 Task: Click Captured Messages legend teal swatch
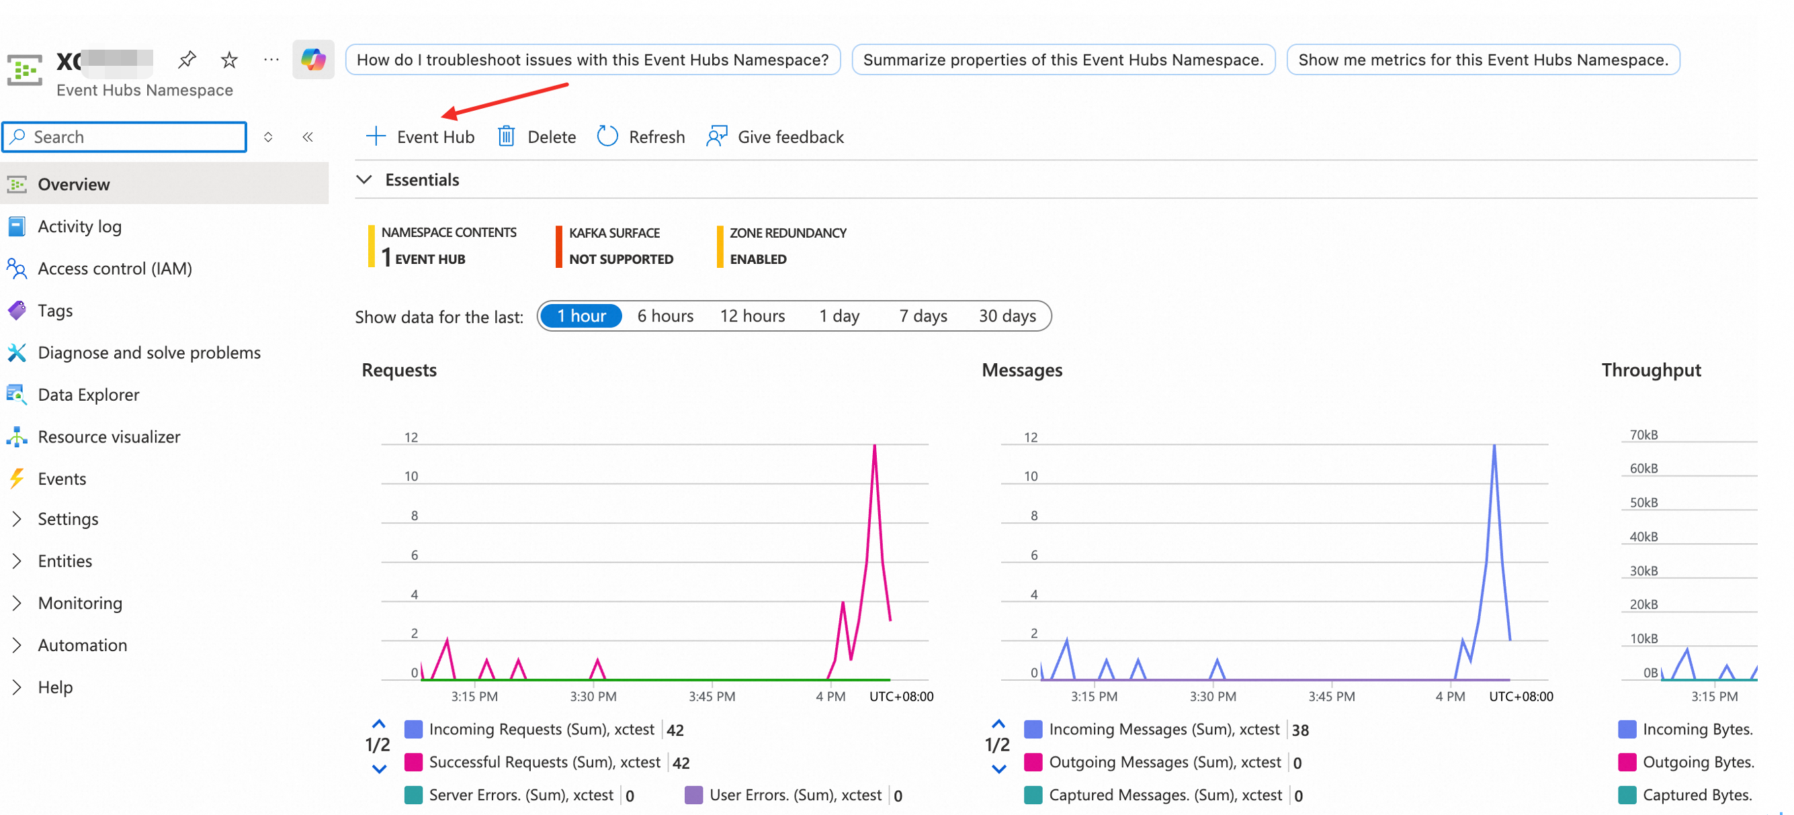point(1033,795)
